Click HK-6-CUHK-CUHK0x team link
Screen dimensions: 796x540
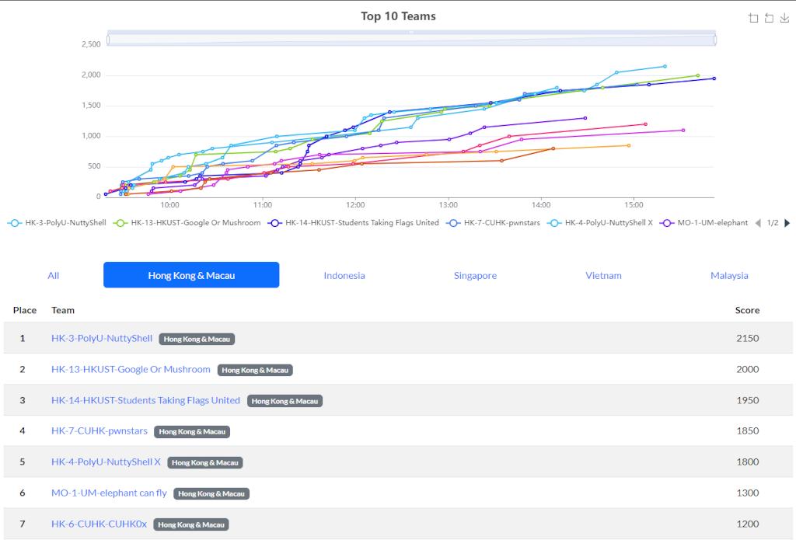(x=99, y=524)
